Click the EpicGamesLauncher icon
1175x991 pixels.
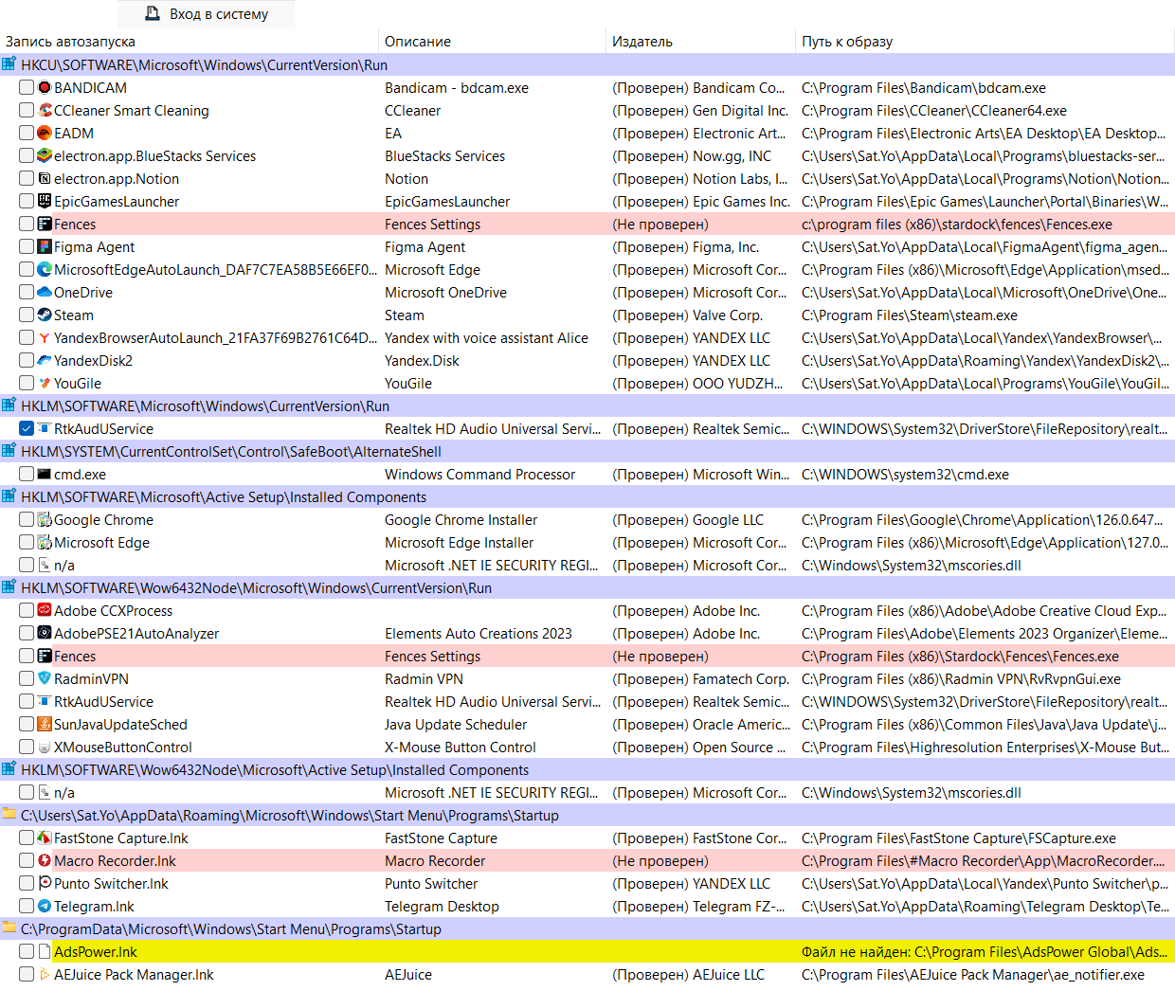pyautogui.click(x=45, y=201)
